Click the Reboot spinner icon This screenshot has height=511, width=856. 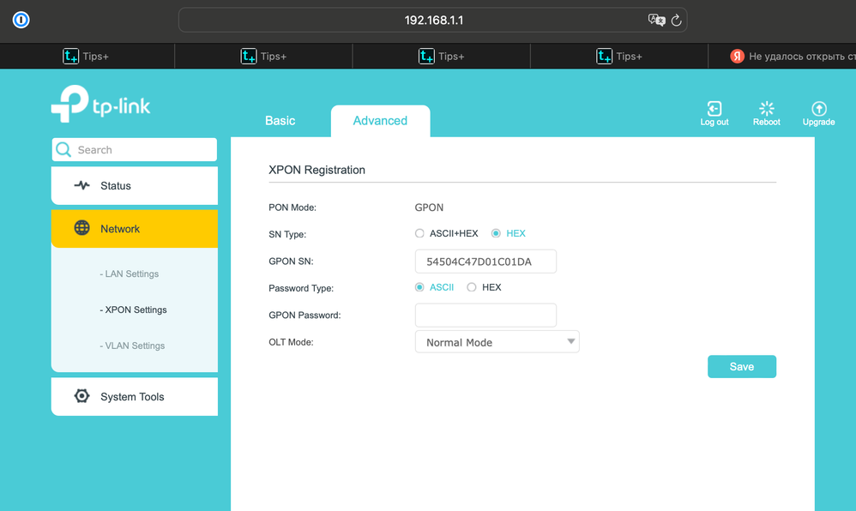[x=767, y=109]
